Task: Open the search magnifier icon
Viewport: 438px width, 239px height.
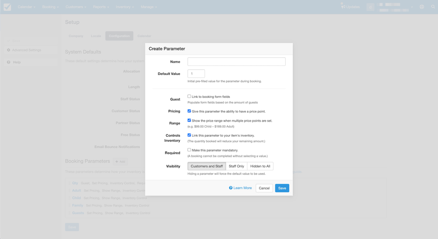Action: pos(433,7)
